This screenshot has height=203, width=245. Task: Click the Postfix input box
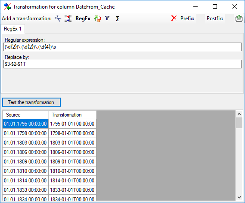229,18
